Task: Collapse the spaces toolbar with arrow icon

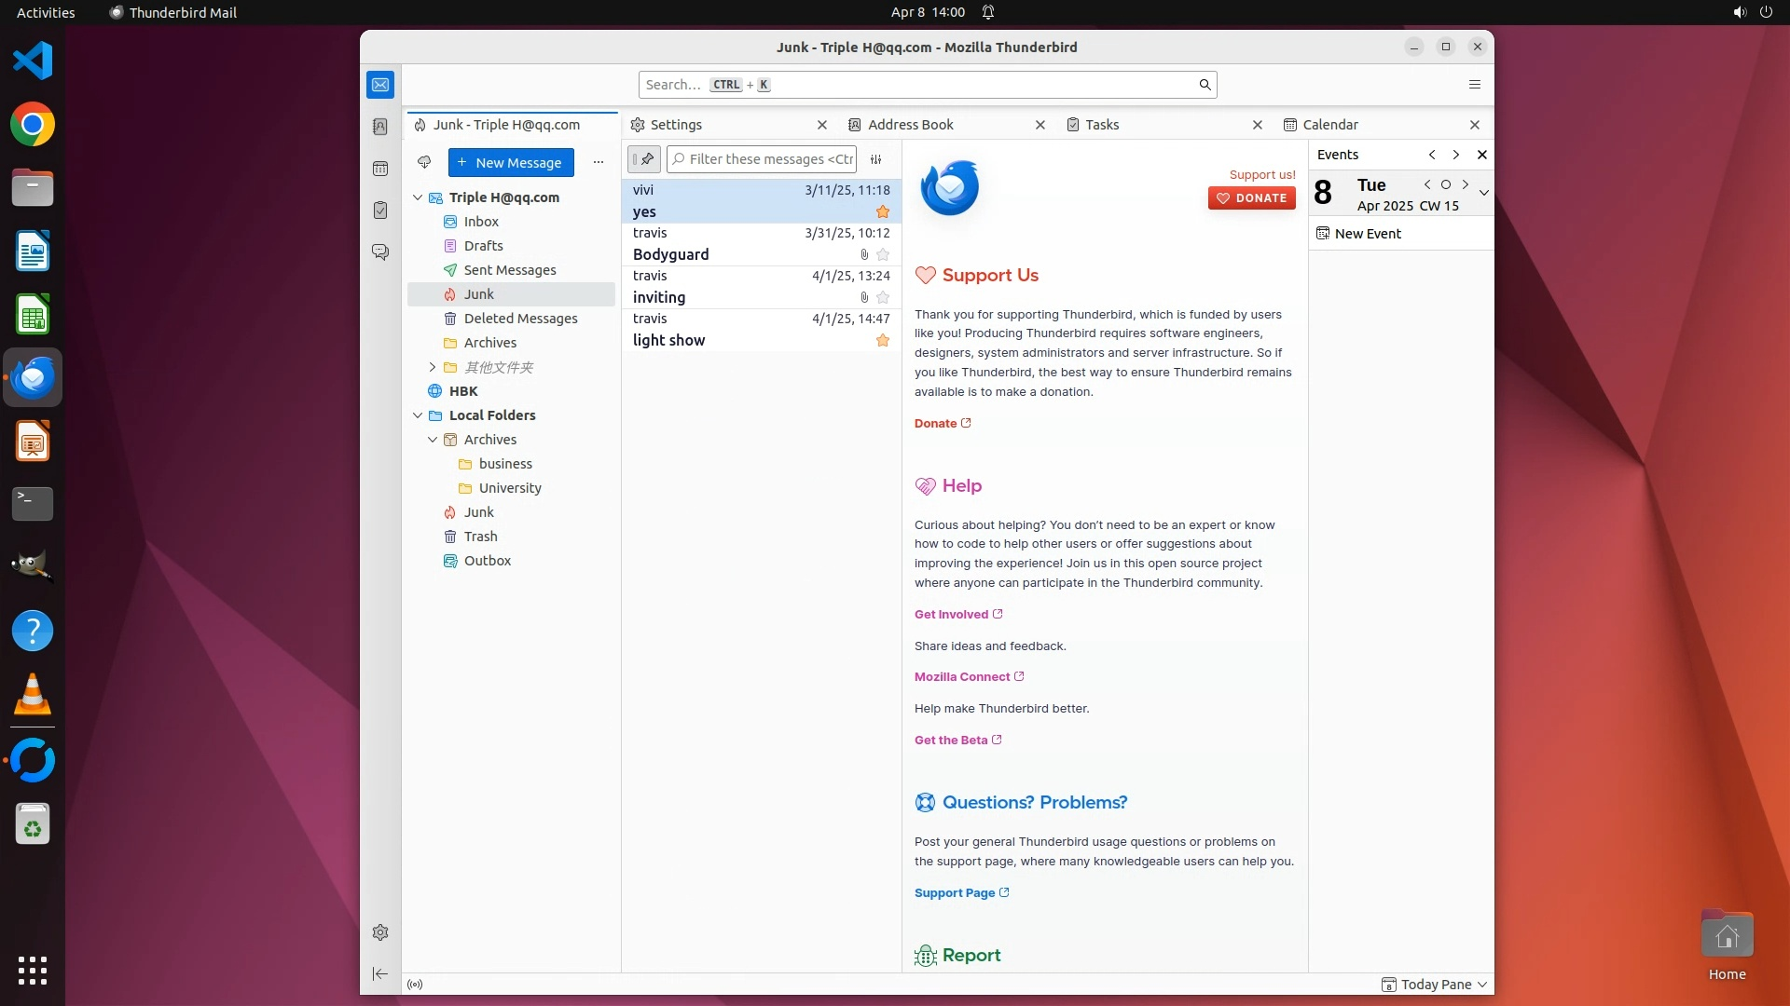Action: [x=380, y=973]
